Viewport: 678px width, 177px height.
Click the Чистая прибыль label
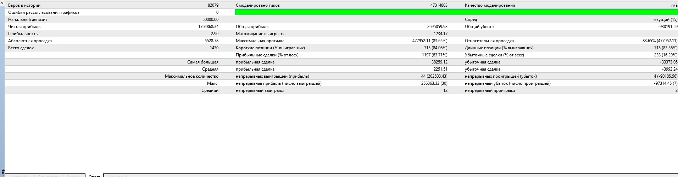click(24, 27)
